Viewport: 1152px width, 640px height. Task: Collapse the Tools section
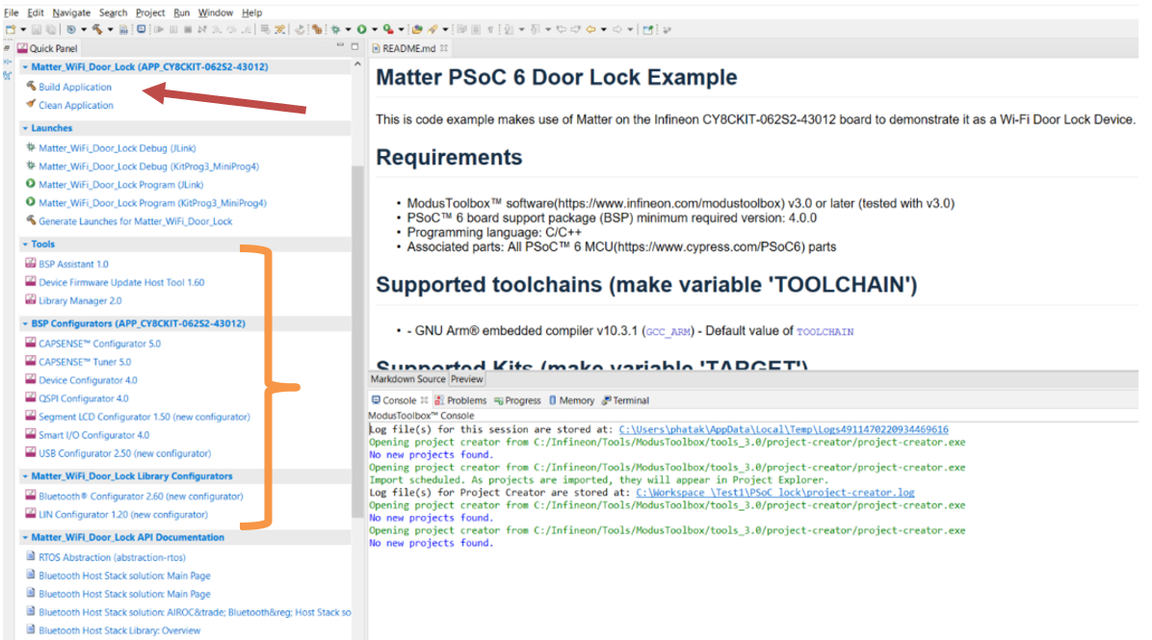coord(26,243)
